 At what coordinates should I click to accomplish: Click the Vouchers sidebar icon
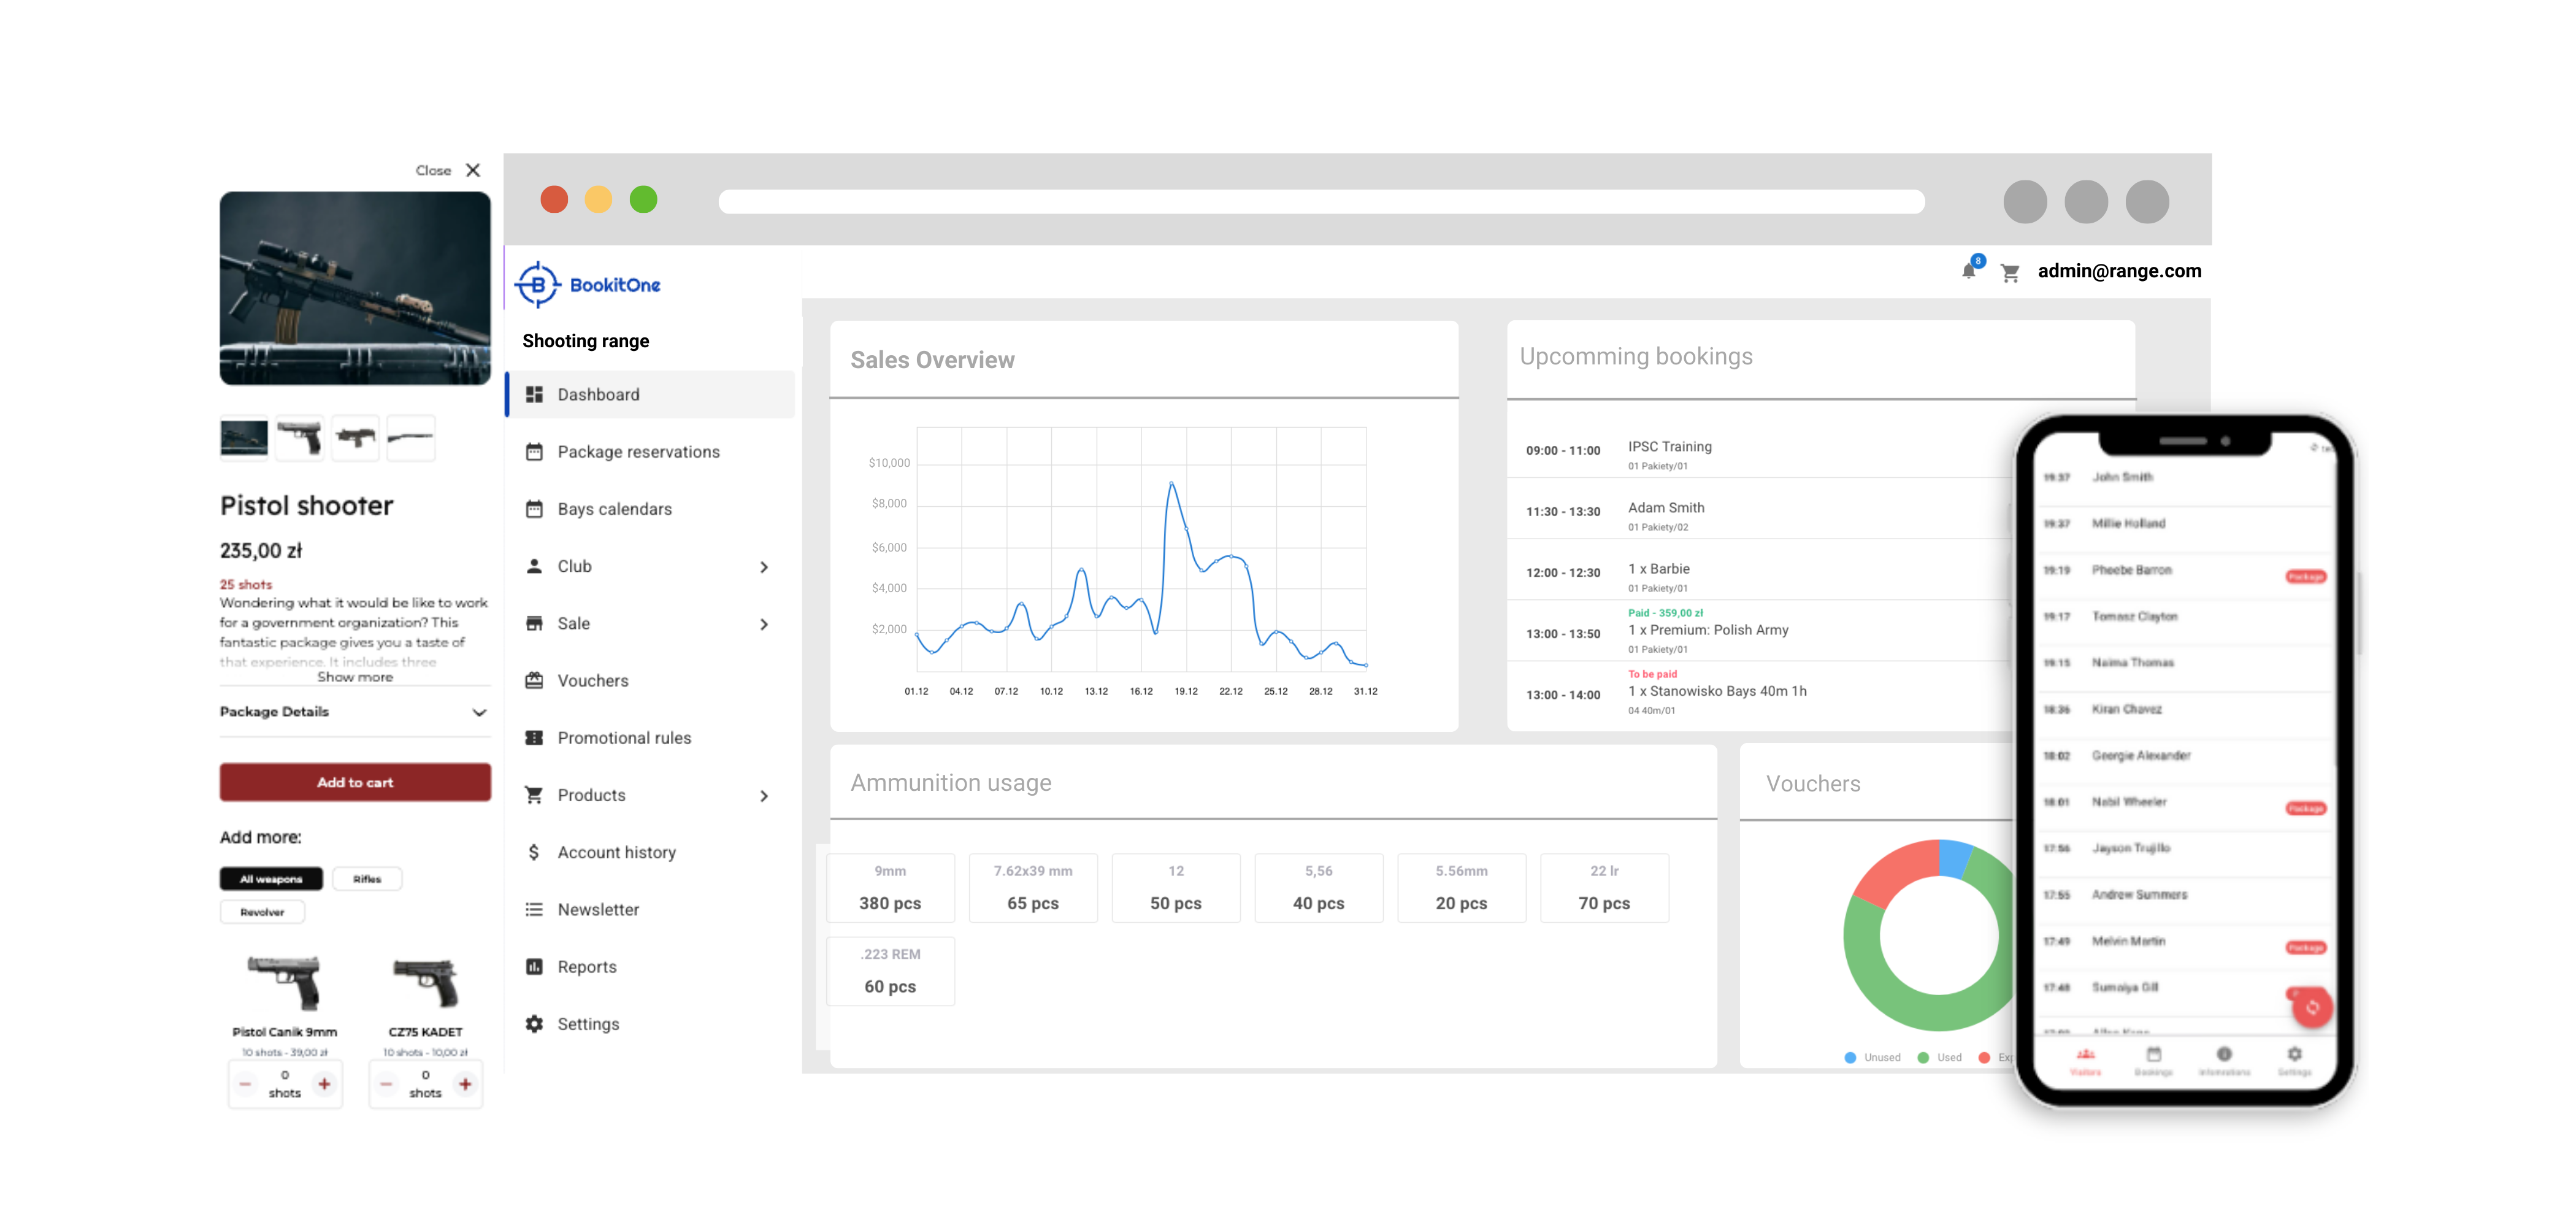[534, 681]
